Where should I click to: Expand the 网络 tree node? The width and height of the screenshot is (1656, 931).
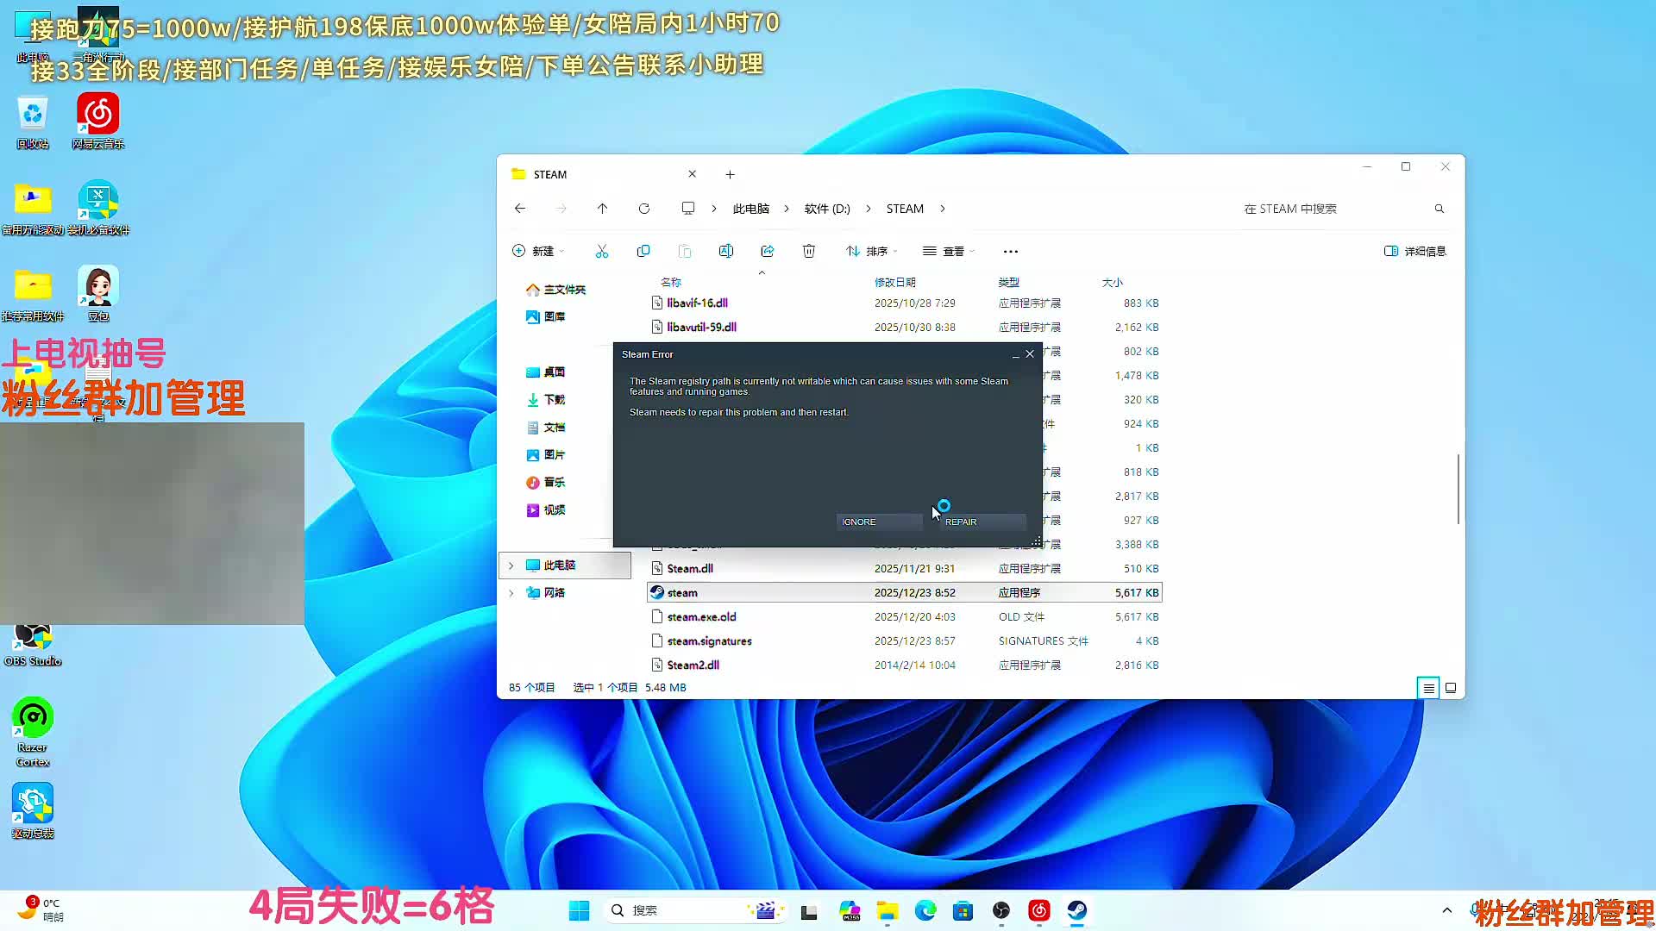[x=511, y=593]
